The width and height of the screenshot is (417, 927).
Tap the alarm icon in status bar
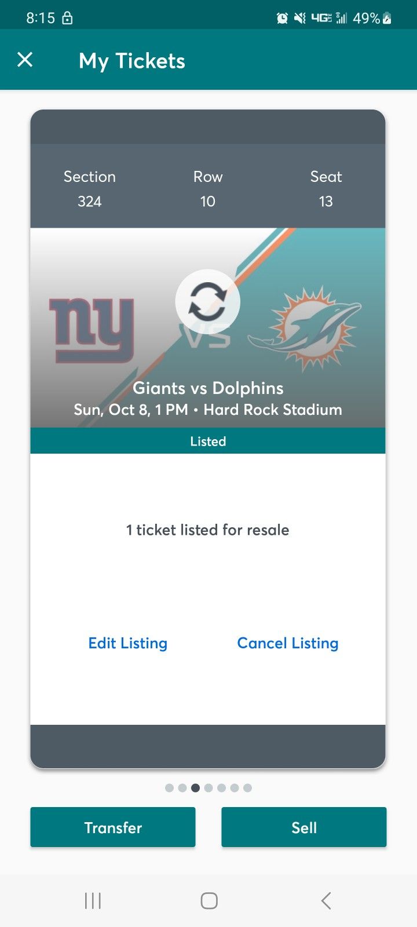pos(282,19)
